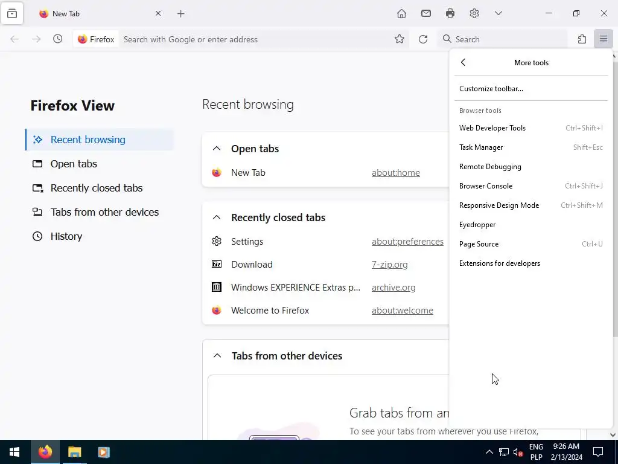Select Remote Debugging
The height and width of the screenshot is (464, 618).
[531, 167]
